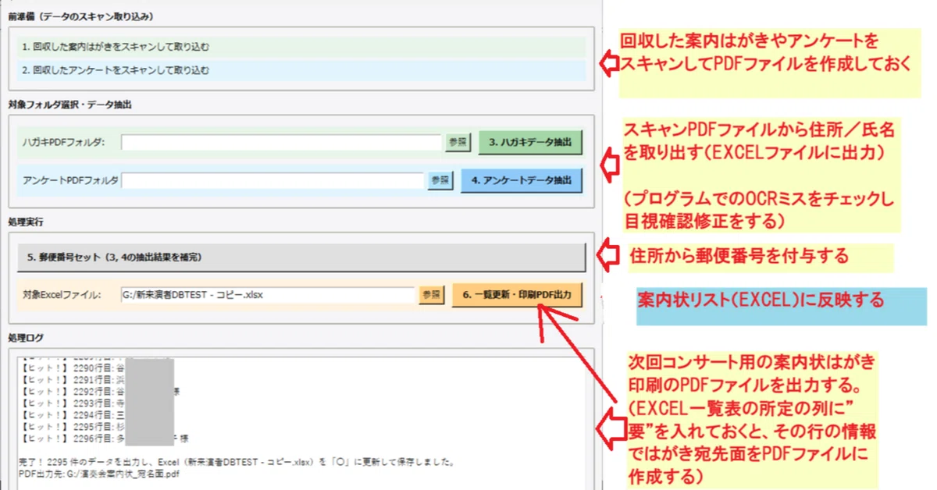Browse for the ハガキPDFフォルダ with 参照

(458, 142)
